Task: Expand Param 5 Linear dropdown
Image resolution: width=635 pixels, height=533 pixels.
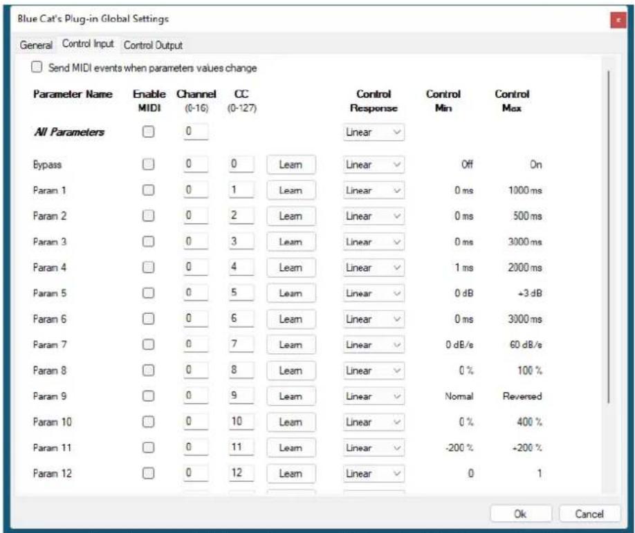Action: 374,293
